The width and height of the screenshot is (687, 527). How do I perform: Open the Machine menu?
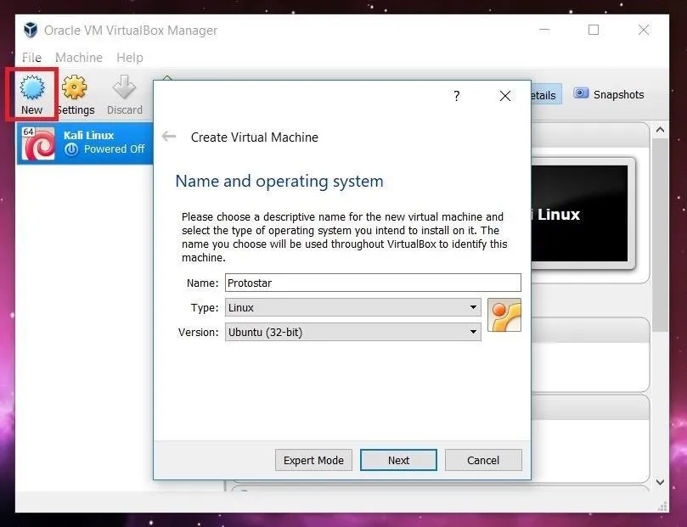pyautogui.click(x=79, y=58)
